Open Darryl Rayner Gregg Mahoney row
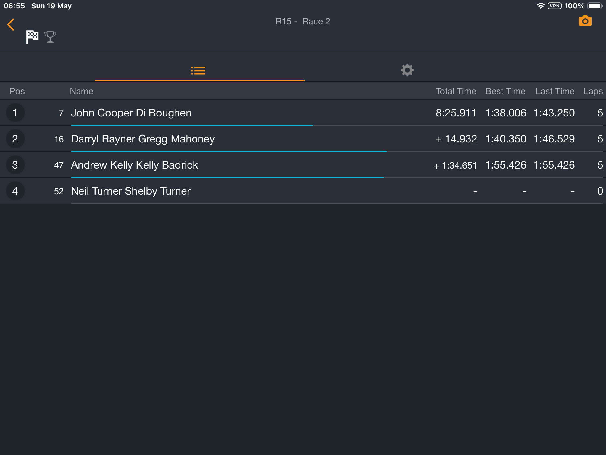 point(303,139)
